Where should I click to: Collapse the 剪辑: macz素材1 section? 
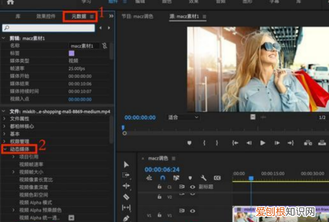point(3,38)
